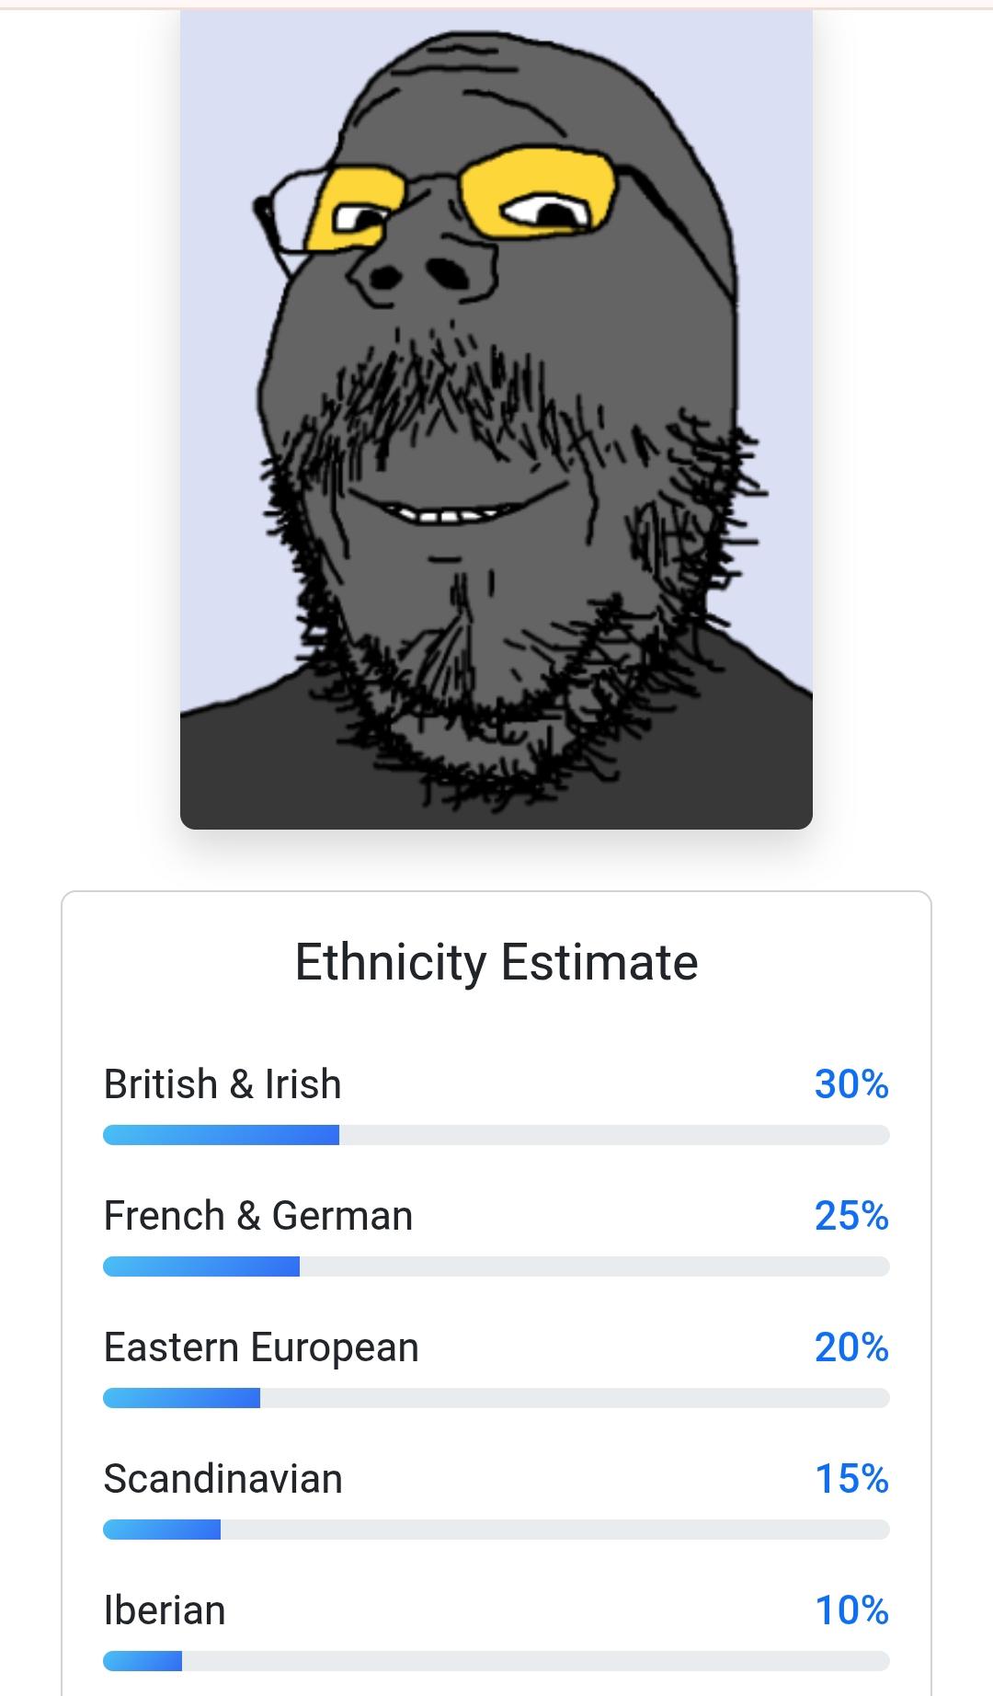Select the Eastern European label
Viewport: 993px width, 1696px height.
261,1347
